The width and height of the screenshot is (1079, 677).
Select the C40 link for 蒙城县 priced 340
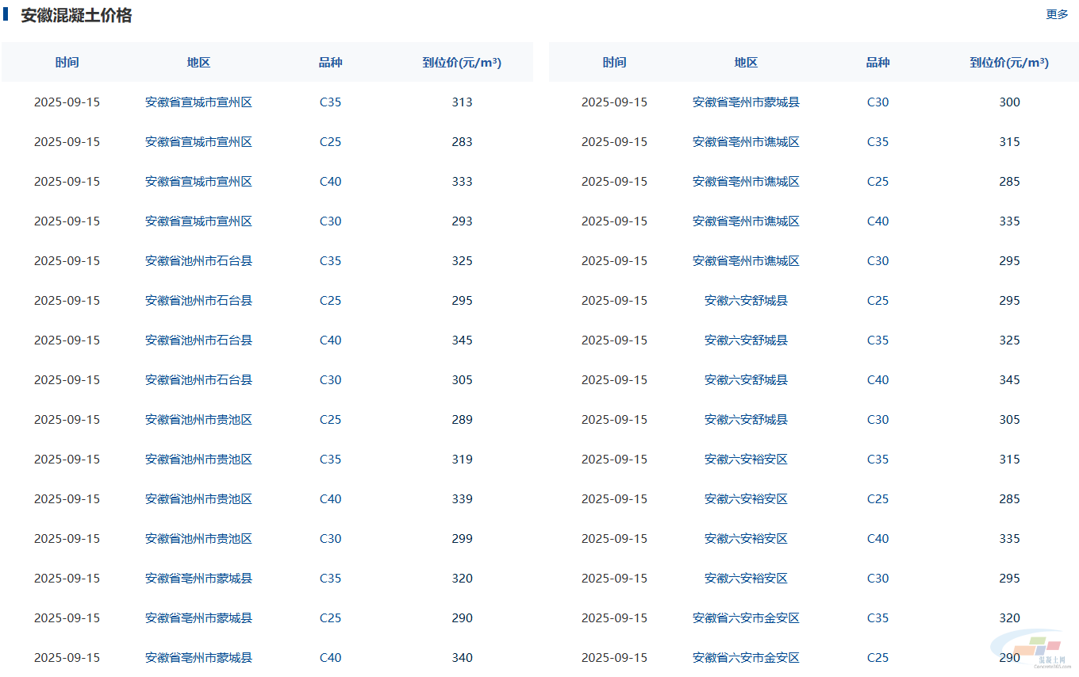tap(330, 658)
